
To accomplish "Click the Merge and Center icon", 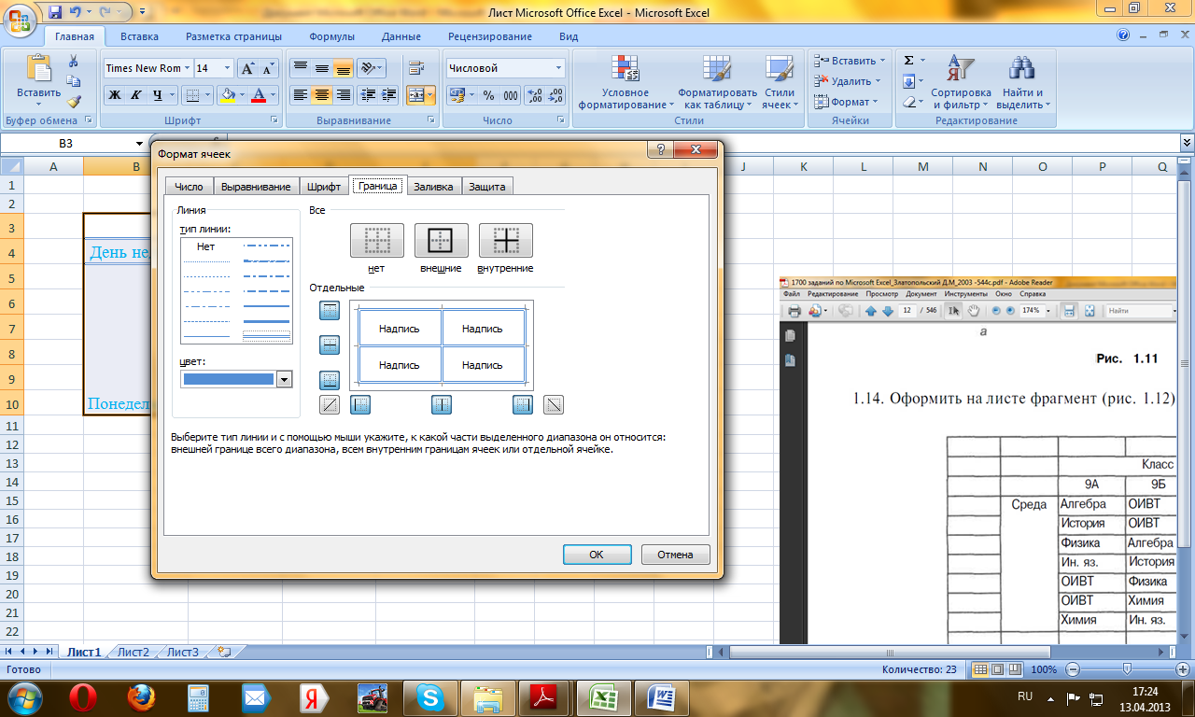I will [x=416, y=94].
